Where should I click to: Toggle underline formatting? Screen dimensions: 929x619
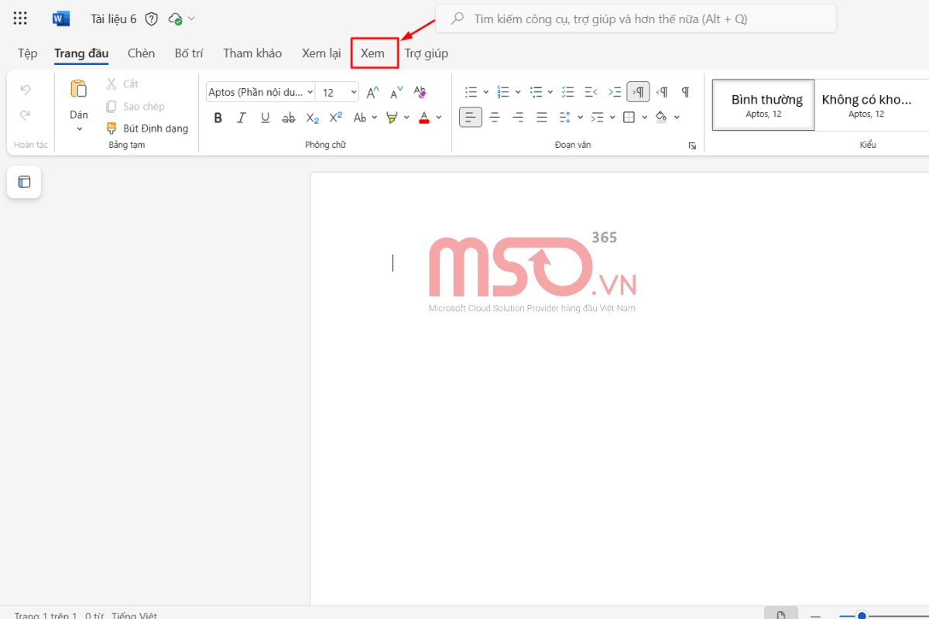[265, 118]
